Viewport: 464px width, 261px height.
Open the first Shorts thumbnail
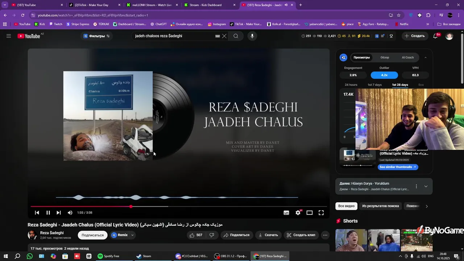point(351,240)
